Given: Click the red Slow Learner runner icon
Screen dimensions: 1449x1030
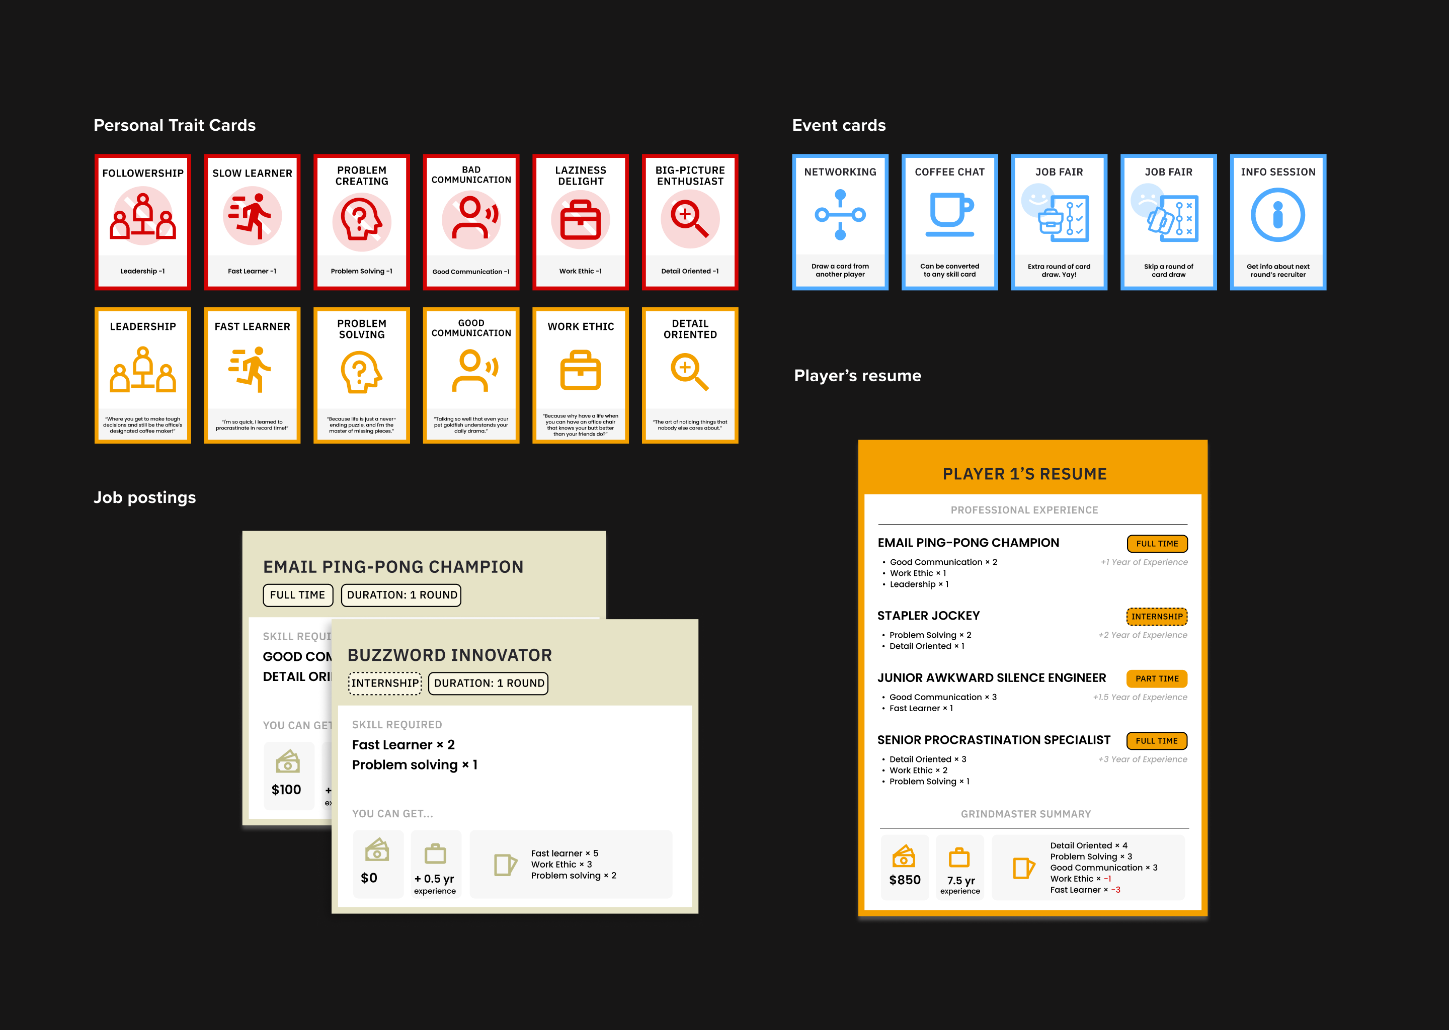Looking at the screenshot, I should tap(252, 216).
